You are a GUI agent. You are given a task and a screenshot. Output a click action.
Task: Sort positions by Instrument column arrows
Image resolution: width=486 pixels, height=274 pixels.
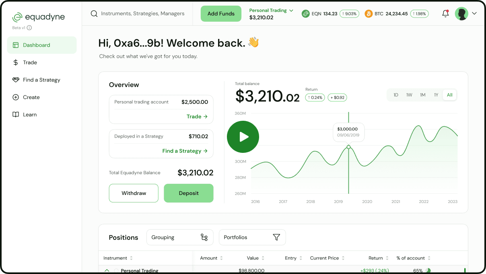[x=131, y=258]
